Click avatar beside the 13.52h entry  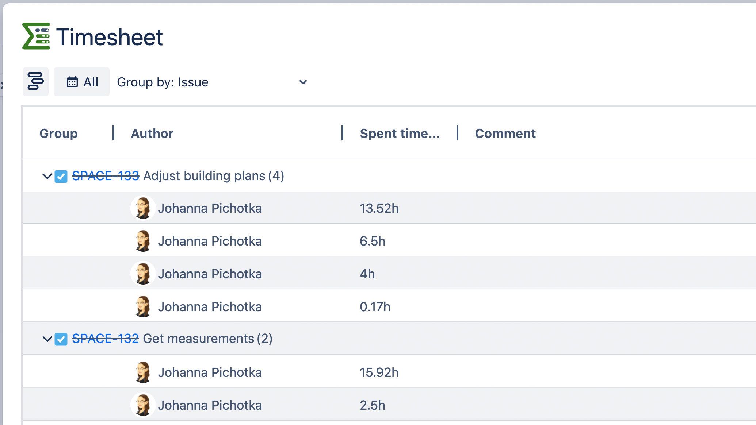(x=143, y=208)
